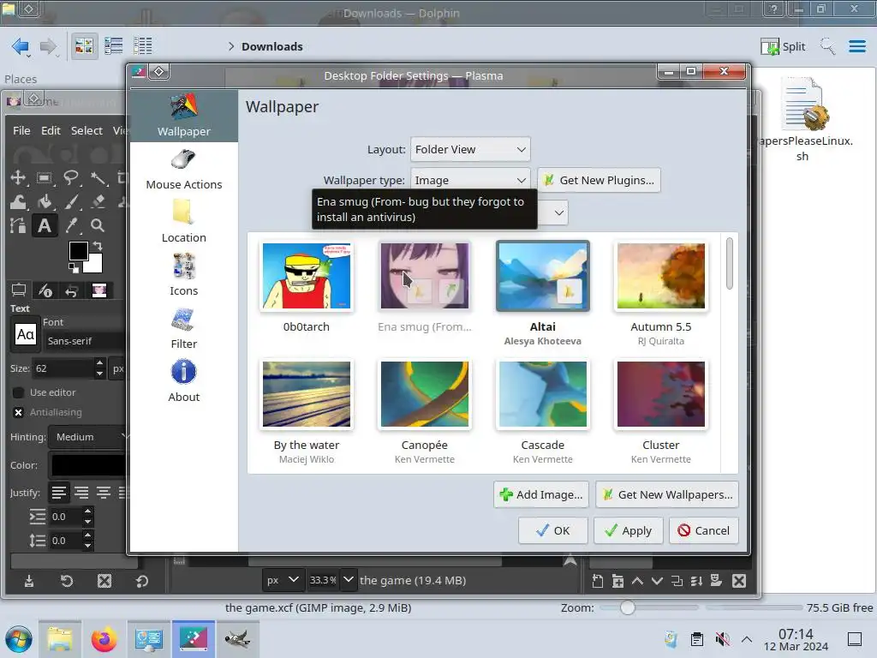The height and width of the screenshot is (658, 877).
Task: Swap foreground and background colors in GIMP
Action: click(x=98, y=246)
